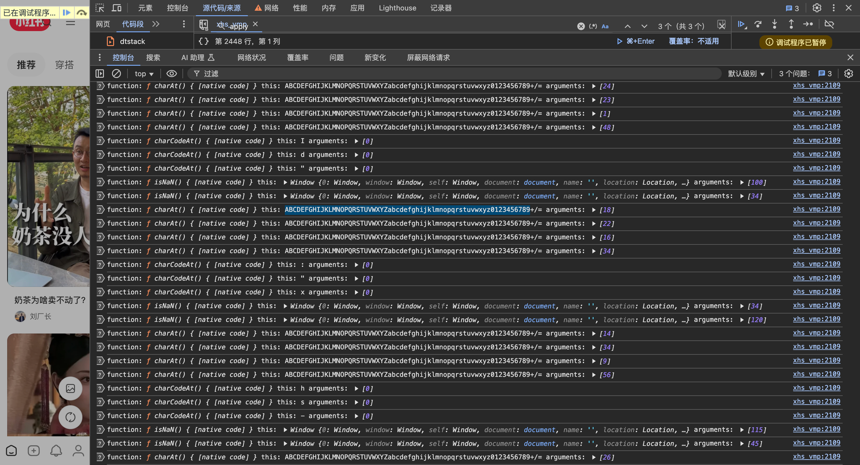
Task: Click the step out of function arrow
Action: click(791, 24)
